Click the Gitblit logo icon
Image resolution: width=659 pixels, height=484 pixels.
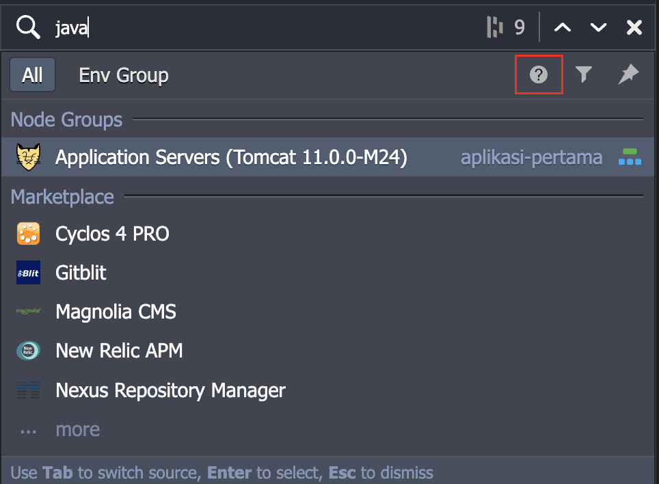[28, 273]
